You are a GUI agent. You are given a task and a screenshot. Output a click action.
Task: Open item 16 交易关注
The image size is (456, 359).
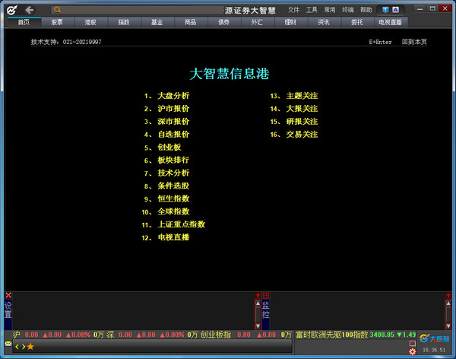pos(302,134)
